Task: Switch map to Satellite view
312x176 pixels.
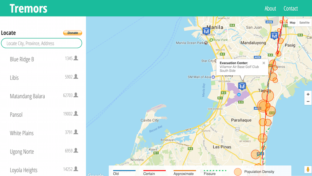Action: (x=304, y=23)
